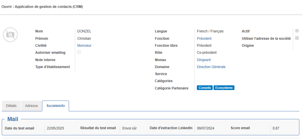Switch to the Détails tab

click(11, 106)
